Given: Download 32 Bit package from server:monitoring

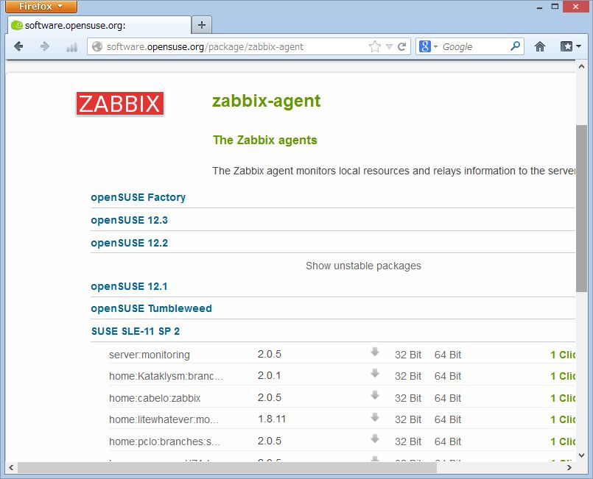Looking at the screenshot, I should (408, 355).
